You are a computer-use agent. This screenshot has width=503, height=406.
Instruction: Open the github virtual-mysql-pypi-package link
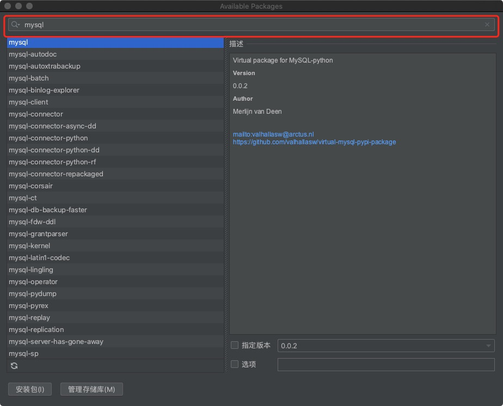(315, 142)
